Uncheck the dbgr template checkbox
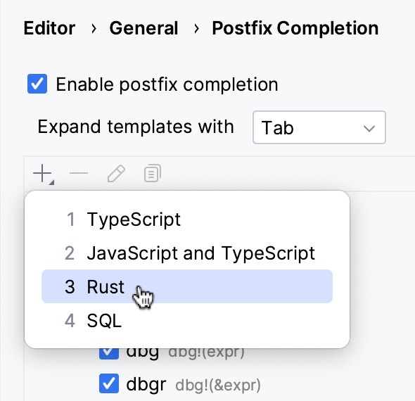 click(x=109, y=383)
